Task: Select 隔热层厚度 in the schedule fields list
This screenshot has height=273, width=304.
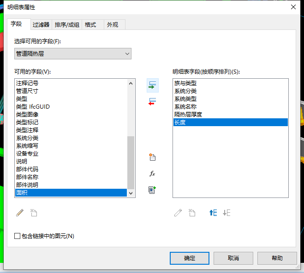Action: coord(188,115)
